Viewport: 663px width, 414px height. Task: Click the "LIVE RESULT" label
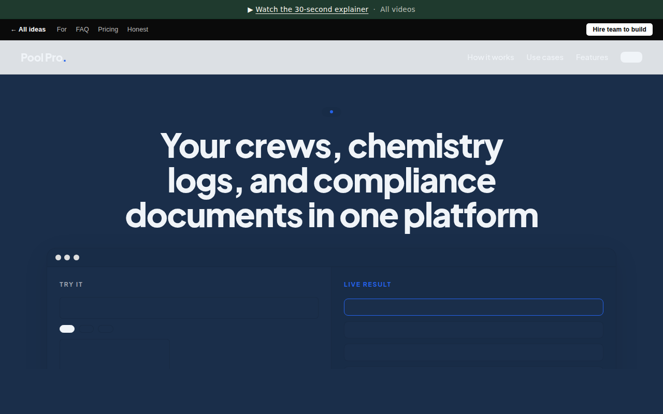point(367,285)
